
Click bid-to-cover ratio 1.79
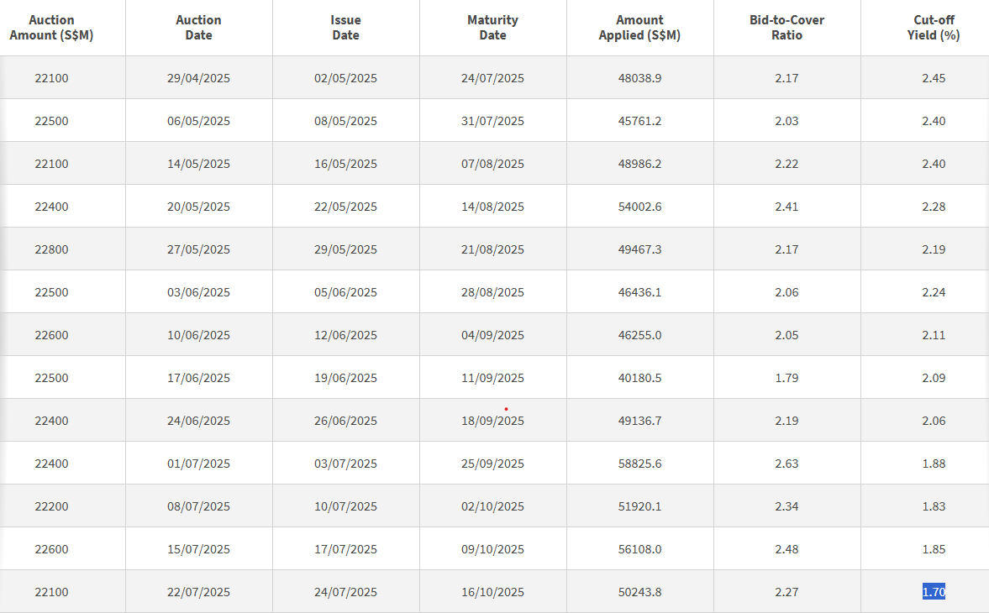[786, 378]
